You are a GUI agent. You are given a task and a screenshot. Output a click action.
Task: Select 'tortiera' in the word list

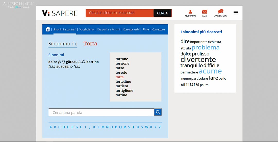pyautogui.click(x=122, y=86)
